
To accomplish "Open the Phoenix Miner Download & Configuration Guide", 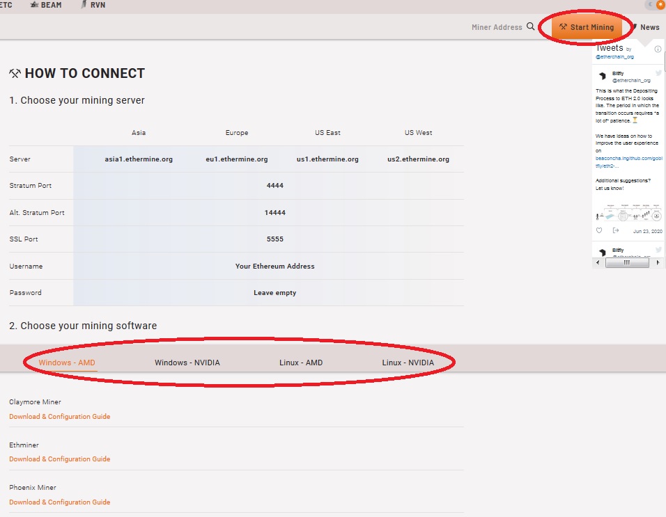I will tap(60, 502).
